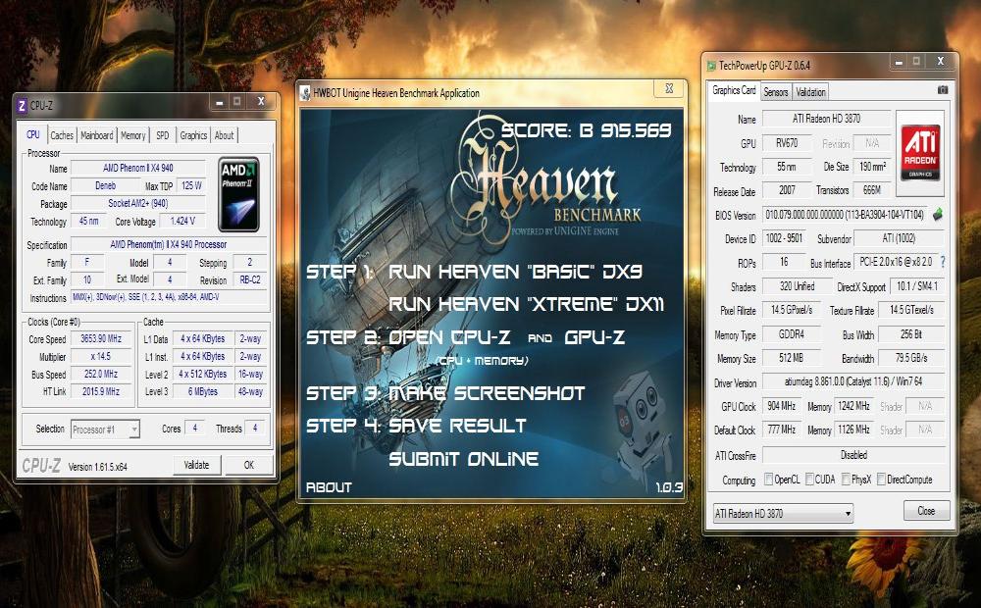Run Heaven "Basic" DX9 benchmark
Viewport: 981px width, 608px height.
tap(516, 272)
